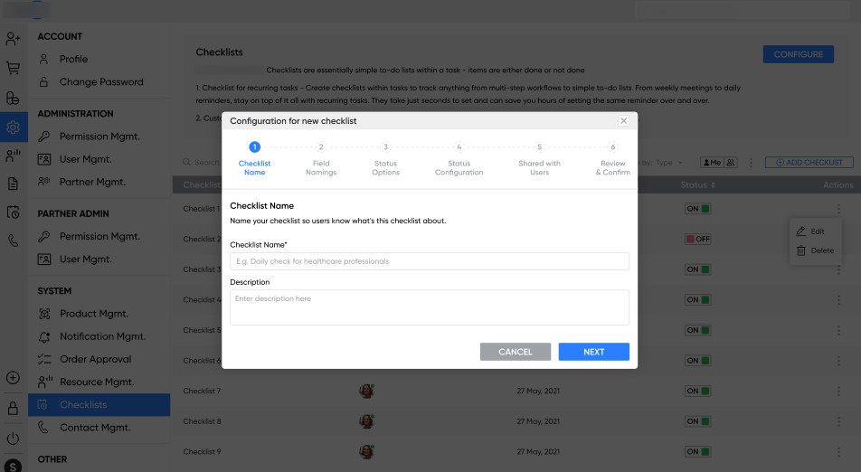Toggle Checklist 1 status switch off
The image size is (861, 472).
click(x=697, y=209)
